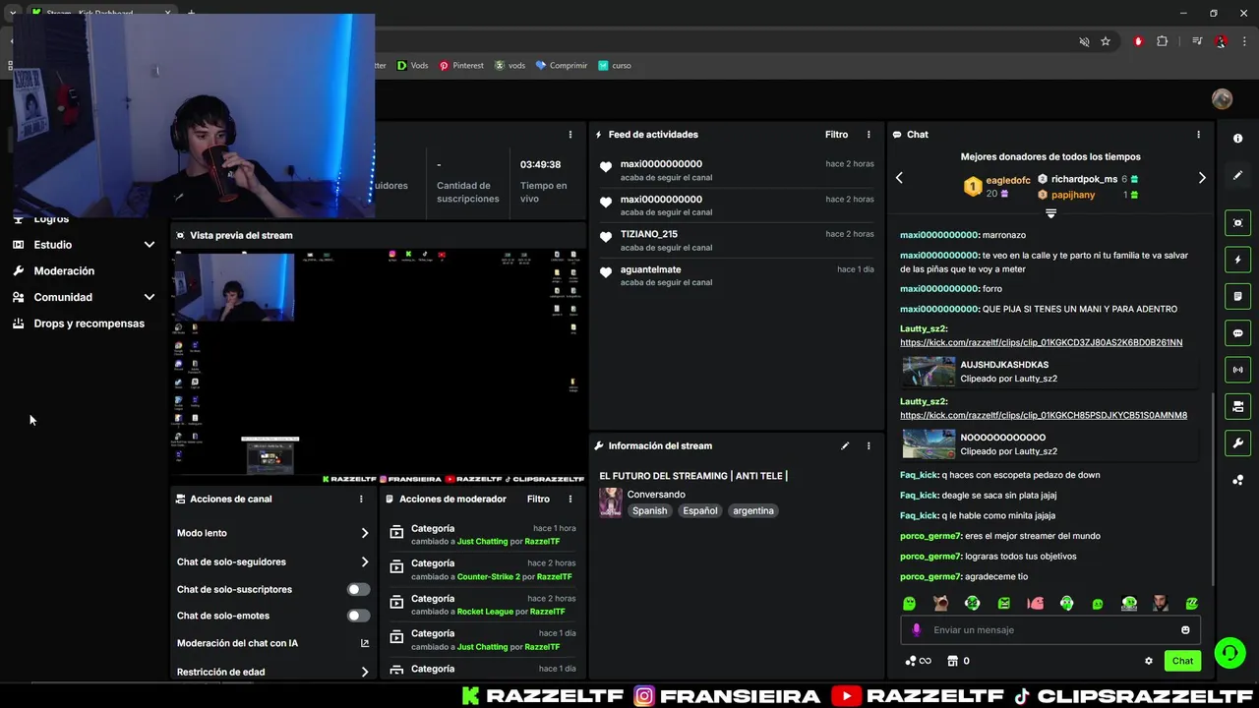
Task: Open stats panel three-dot menu
Action: [x=570, y=135]
